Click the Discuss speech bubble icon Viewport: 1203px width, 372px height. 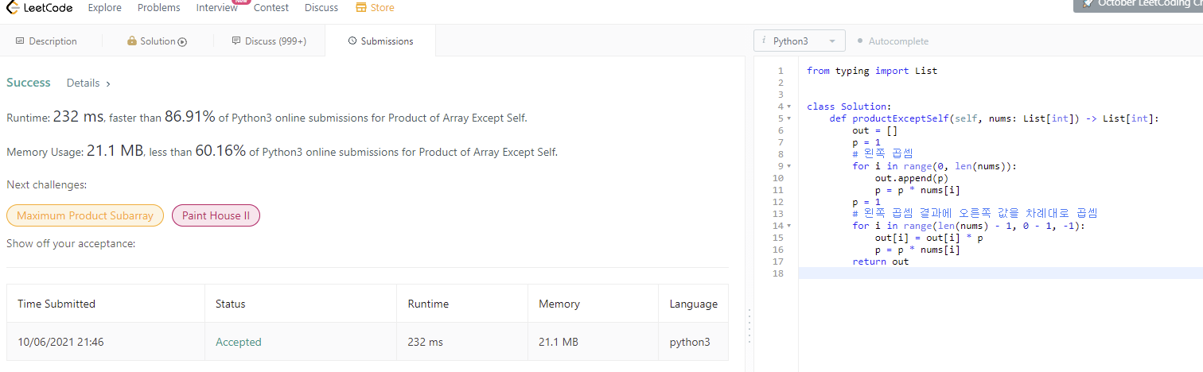[x=236, y=41]
